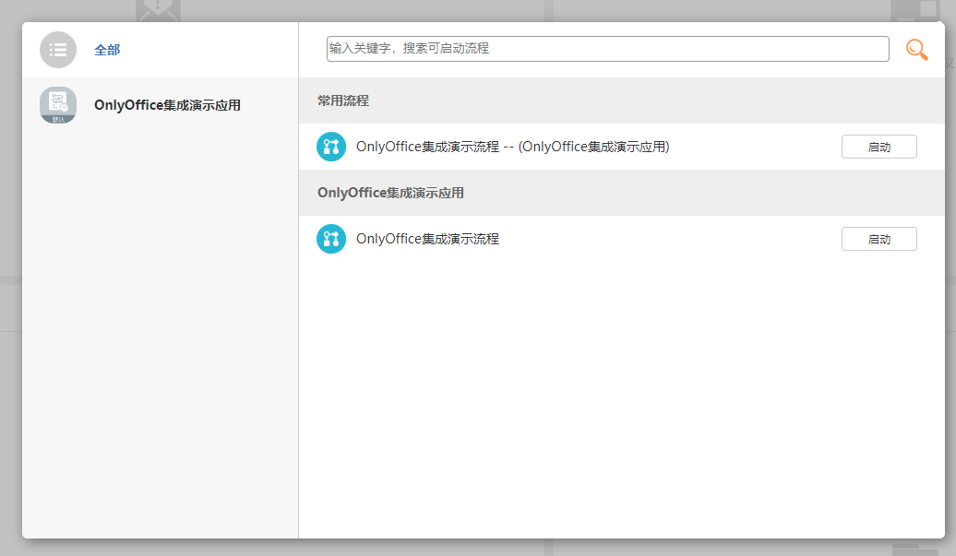Start the process under 常用流程 with 启动
The image size is (956, 556).
tap(878, 147)
